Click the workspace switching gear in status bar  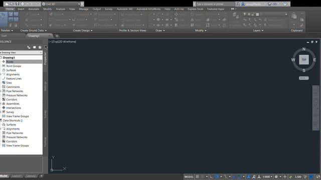276,176
